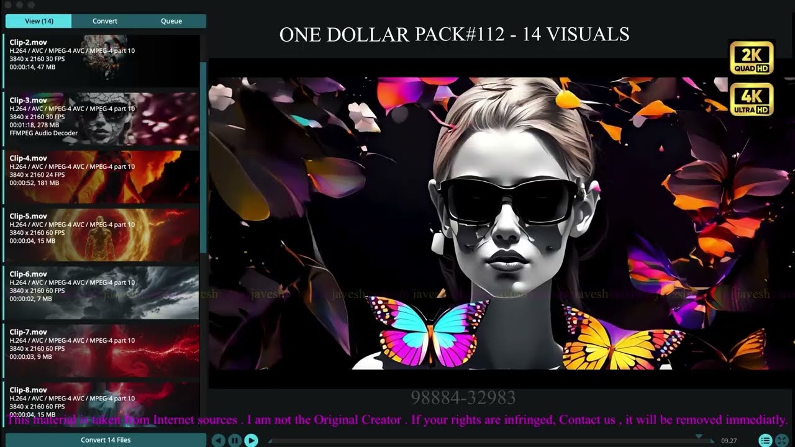Click the 'FFMPEG Audio Decoder' text on Clip-3
This screenshot has height=447, width=795.
43,133
